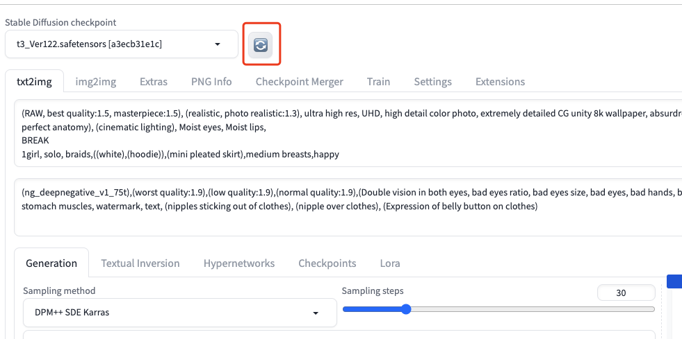Select the Train tab
Image resolution: width=682 pixels, height=339 pixels.
point(378,82)
